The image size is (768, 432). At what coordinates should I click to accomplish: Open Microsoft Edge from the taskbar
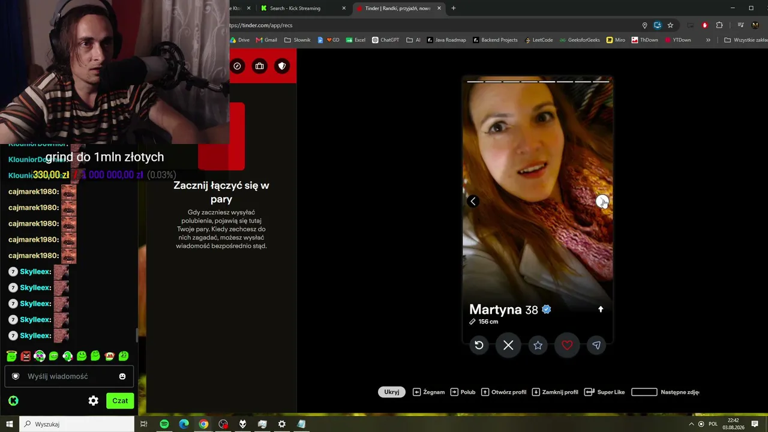coord(184,424)
